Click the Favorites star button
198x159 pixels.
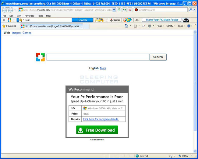pyautogui.click(x=9, y=26)
